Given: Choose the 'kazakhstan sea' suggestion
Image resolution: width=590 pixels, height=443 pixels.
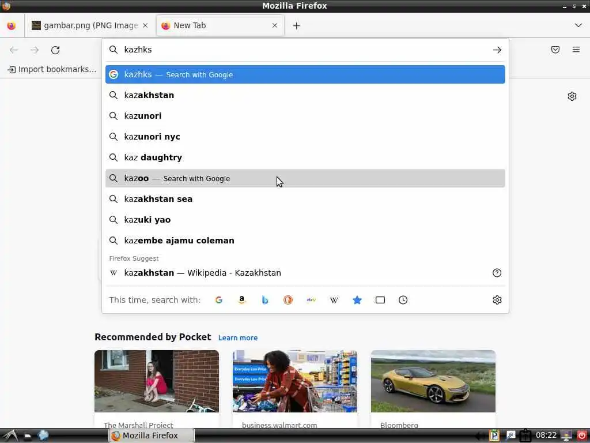Looking at the screenshot, I should pos(305,199).
